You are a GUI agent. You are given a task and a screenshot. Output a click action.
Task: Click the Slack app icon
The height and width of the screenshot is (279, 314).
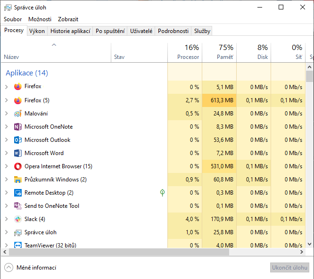(x=18, y=219)
